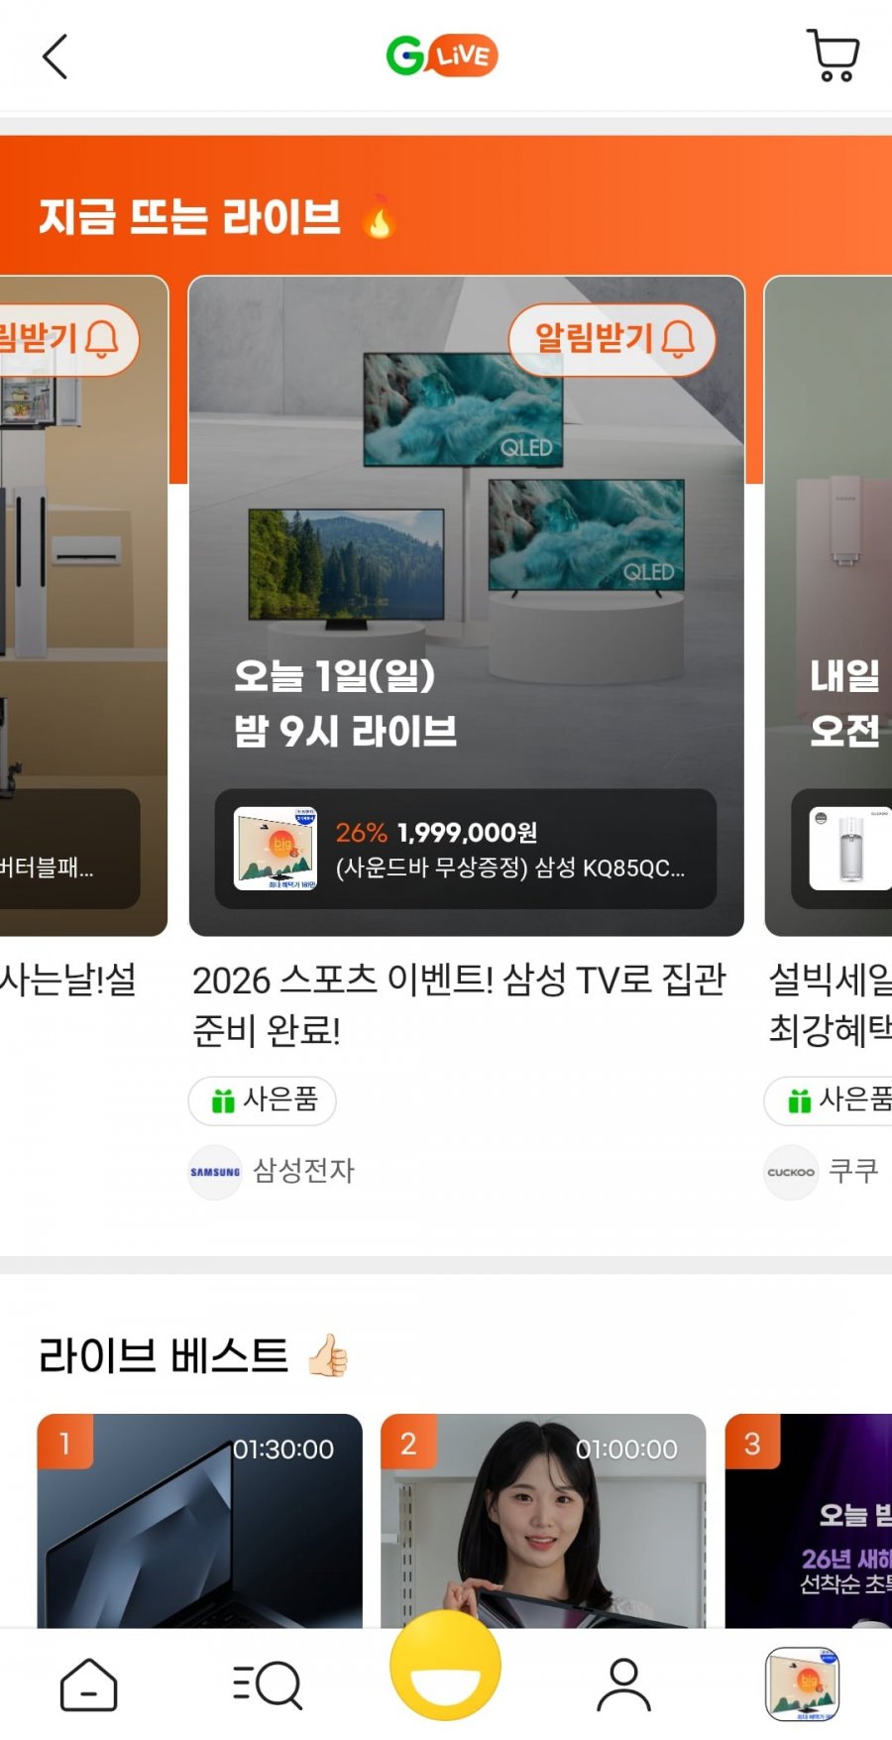Open my profile page icon
Viewport: 892px width, 1740px height.
tap(623, 1684)
